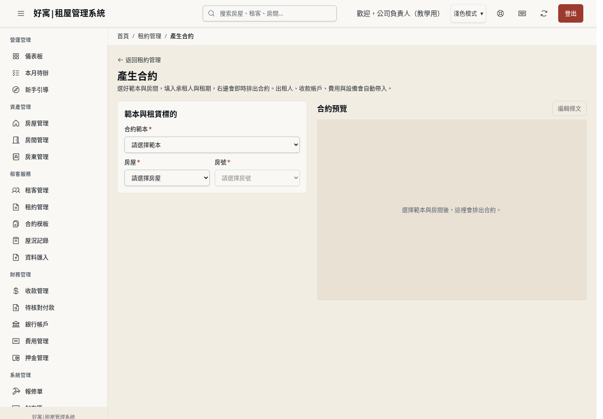This screenshot has height=419, width=603.
Task: Open 收款管理 sidebar menu item
Action: point(54,291)
